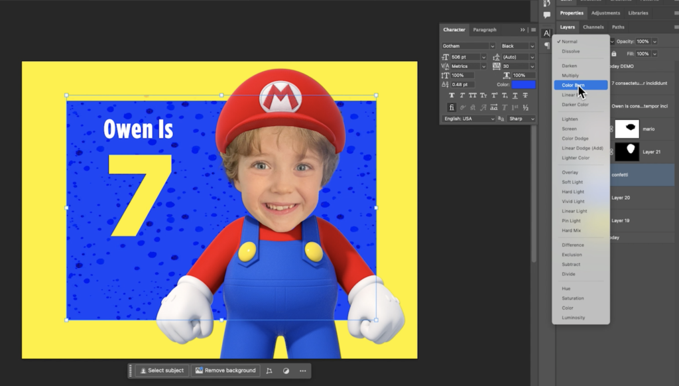Image resolution: width=679 pixels, height=386 pixels.
Task: Click Remove background button
Action: [225, 371]
